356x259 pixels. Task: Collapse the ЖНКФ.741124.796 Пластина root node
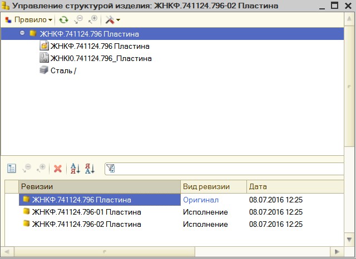[x=22, y=33]
